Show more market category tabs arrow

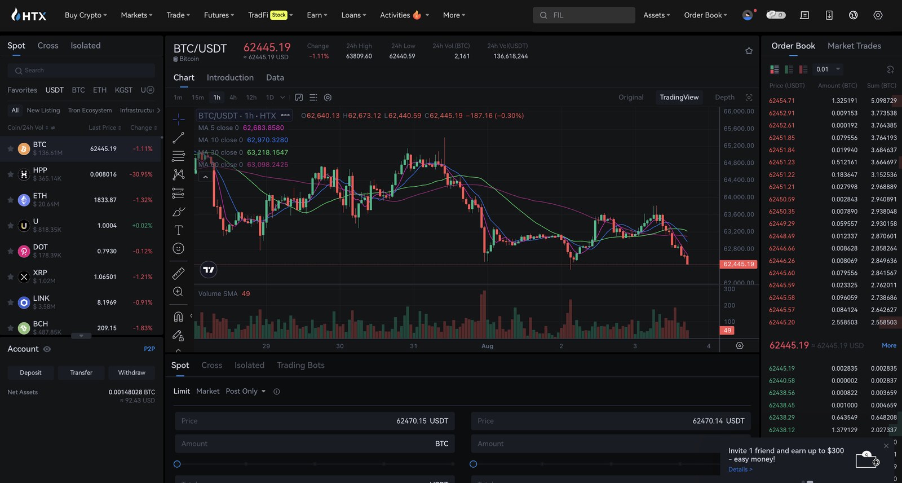point(158,111)
